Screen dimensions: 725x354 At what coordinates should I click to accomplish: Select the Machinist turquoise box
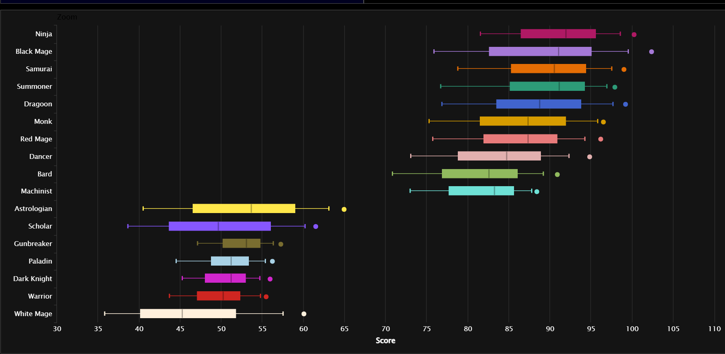481,191
